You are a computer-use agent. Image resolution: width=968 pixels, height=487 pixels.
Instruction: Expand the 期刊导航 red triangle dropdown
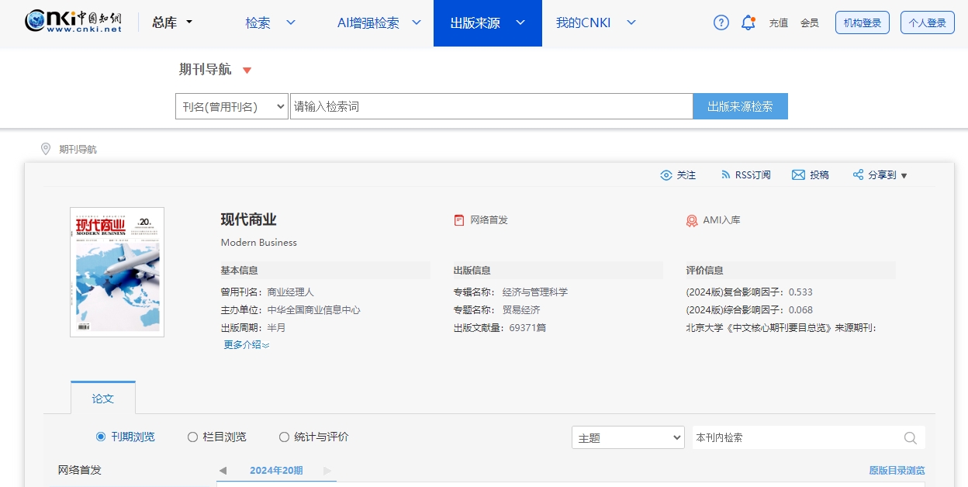pyautogui.click(x=247, y=70)
